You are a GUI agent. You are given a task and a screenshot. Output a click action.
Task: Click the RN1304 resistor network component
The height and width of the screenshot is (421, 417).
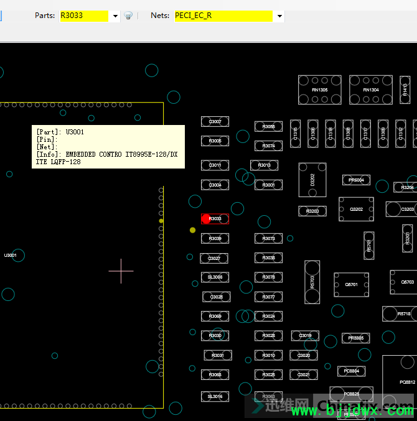pos(371,90)
